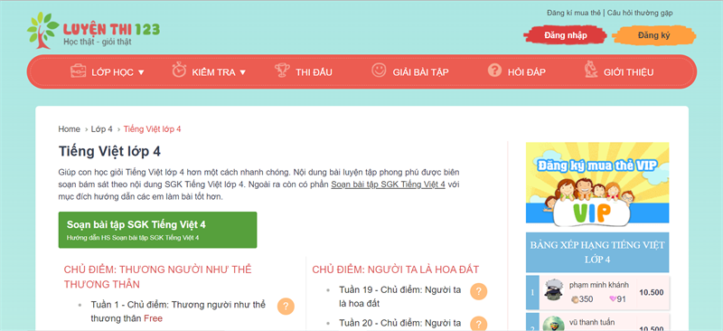Click the briefcase icon beside Lớp học

pyautogui.click(x=79, y=71)
